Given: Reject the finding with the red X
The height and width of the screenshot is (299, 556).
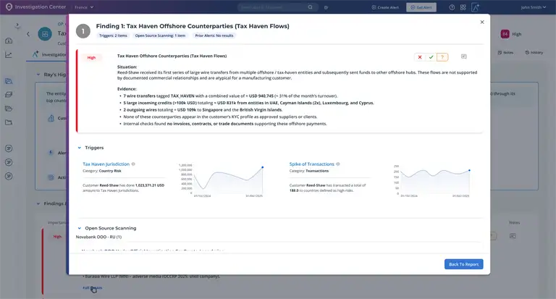Looking at the screenshot, I should click(x=420, y=57).
